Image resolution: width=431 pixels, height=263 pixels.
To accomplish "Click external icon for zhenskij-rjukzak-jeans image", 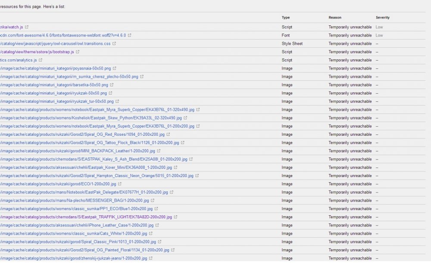I will pos(150,258).
